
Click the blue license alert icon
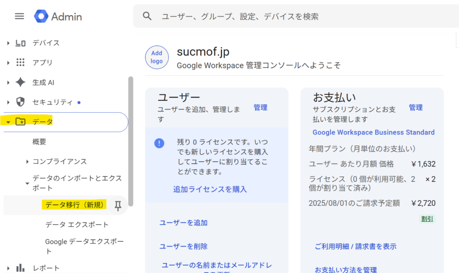coord(159,143)
